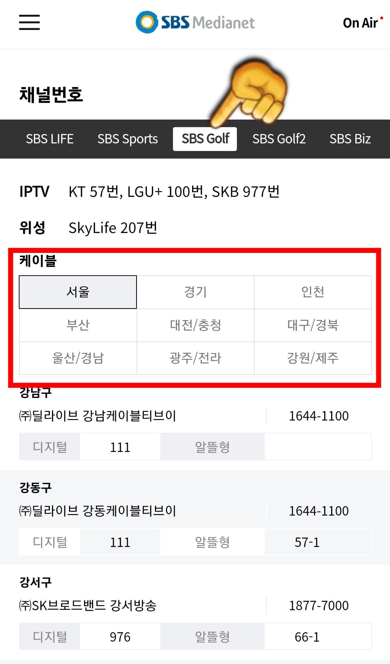Click the 강동구 디지털 channel 111 cell
390x664 pixels.
click(x=120, y=541)
